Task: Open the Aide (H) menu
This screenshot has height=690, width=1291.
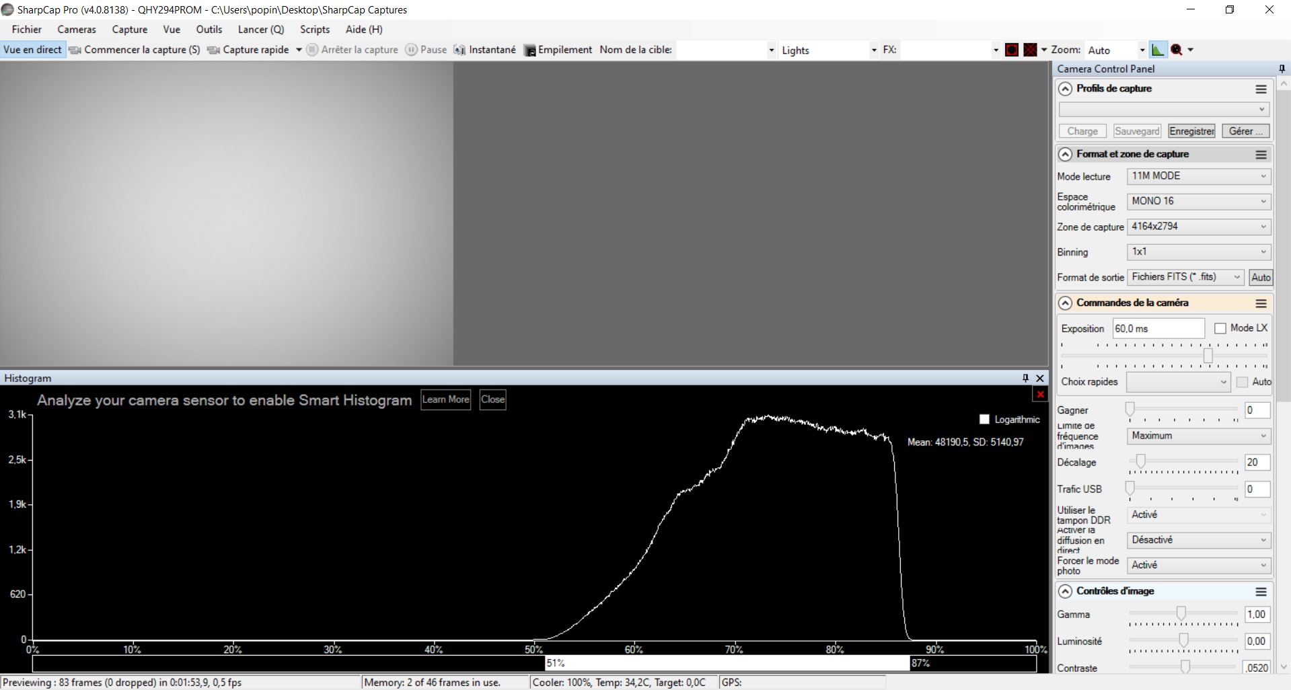Action: click(x=364, y=30)
